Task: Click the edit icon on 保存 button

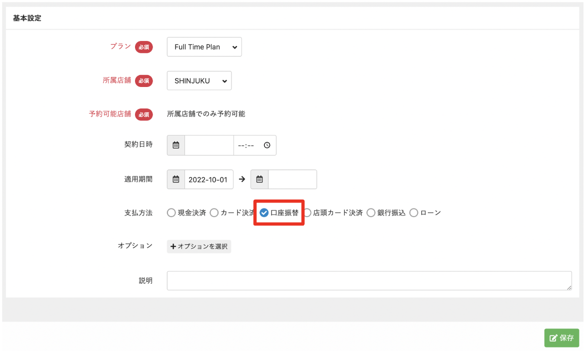Action: pos(553,338)
